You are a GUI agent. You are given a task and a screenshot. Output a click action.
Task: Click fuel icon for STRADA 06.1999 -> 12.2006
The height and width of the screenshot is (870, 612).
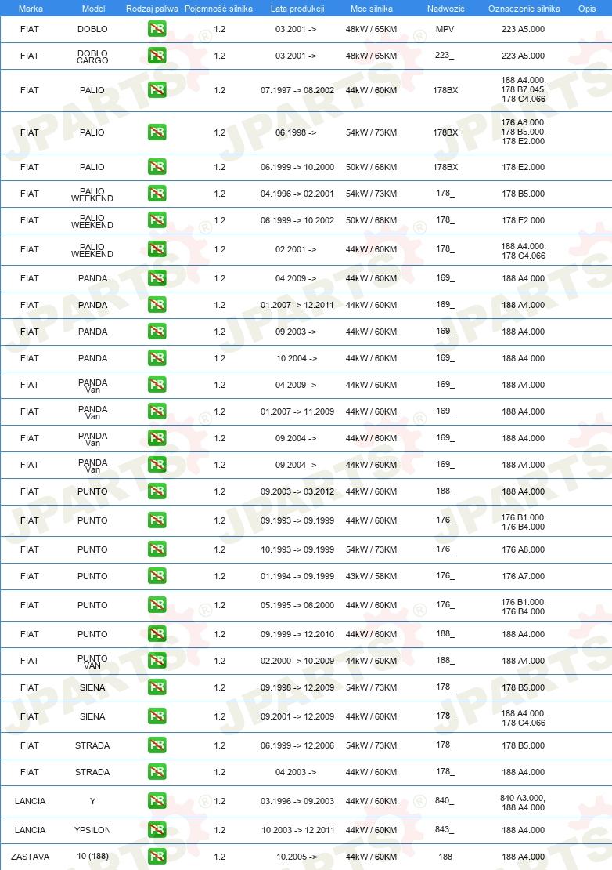pyautogui.click(x=157, y=745)
